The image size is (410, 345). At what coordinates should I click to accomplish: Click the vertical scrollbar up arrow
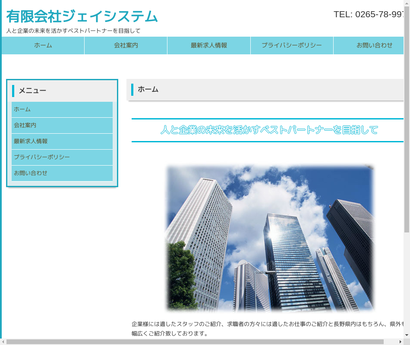click(x=407, y=3)
